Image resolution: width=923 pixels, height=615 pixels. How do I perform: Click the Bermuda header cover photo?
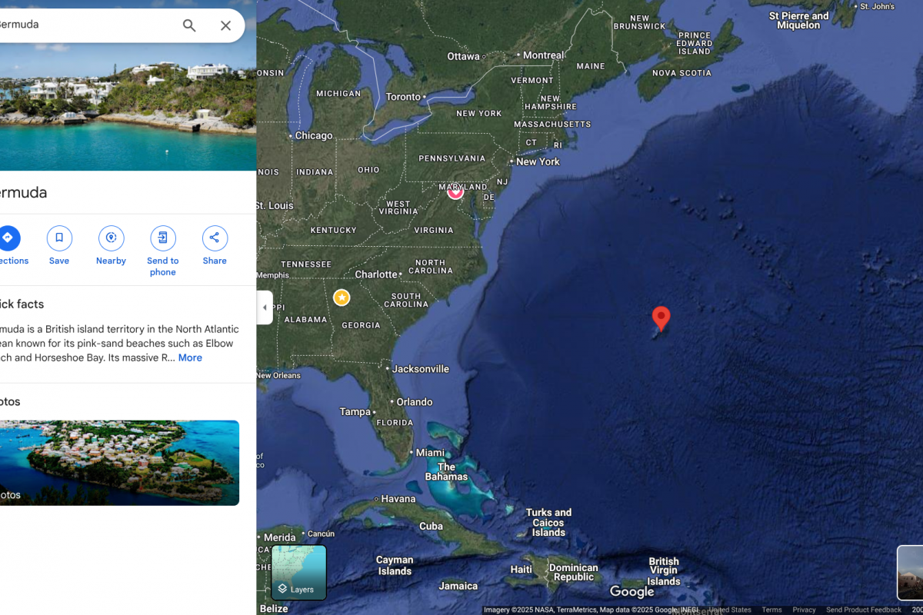[128, 108]
